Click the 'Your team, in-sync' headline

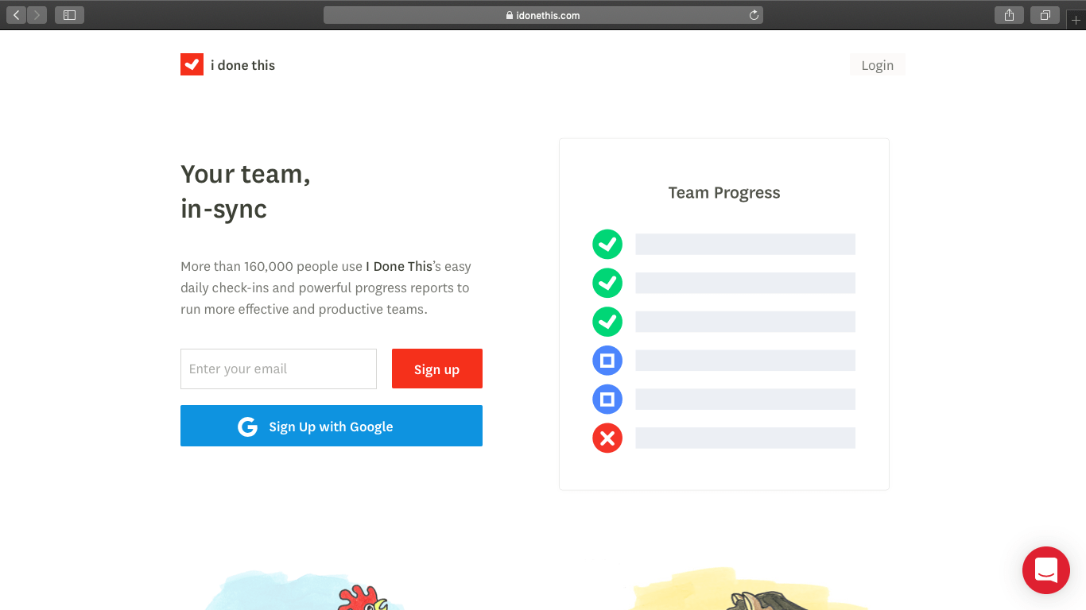tap(246, 191)
